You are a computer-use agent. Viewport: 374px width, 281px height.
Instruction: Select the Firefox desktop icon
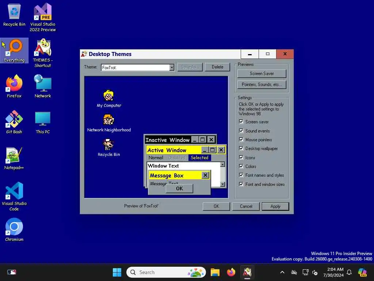coord(14,86)
